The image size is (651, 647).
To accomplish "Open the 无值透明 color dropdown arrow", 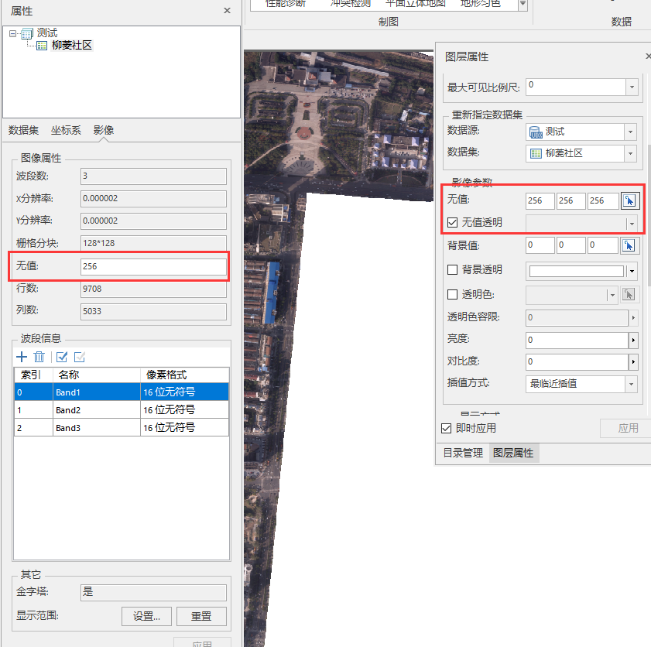I will [x=632, y=224].
